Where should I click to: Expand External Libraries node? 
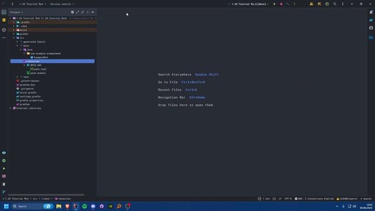tap(11, 108)
